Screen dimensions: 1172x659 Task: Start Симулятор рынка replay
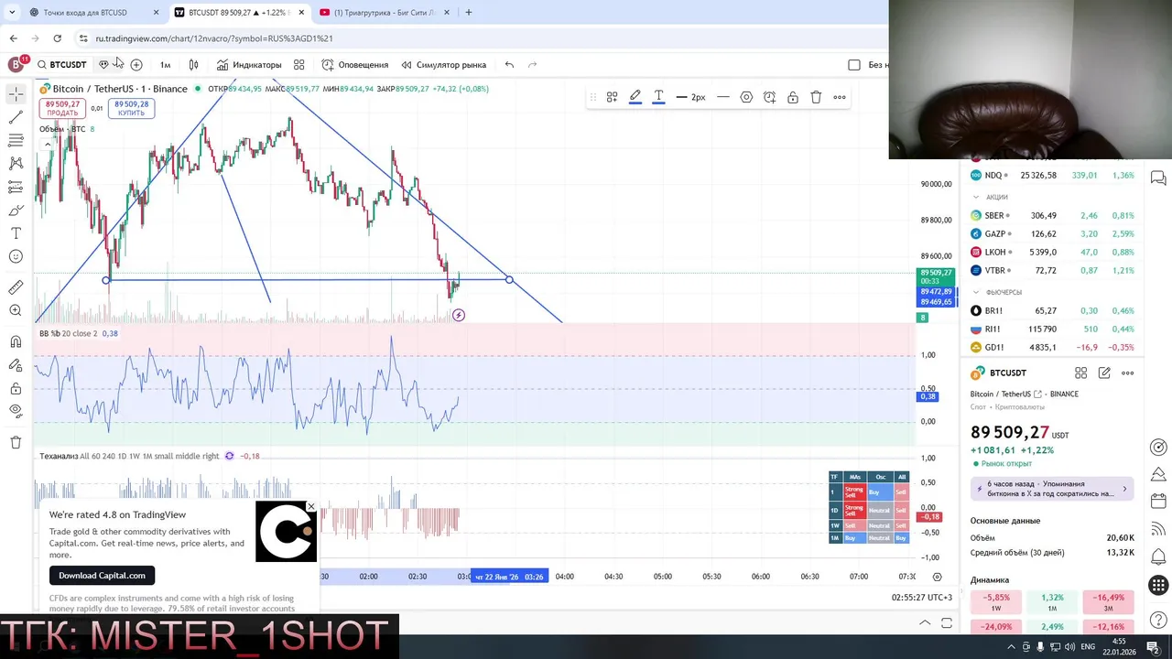443,65
